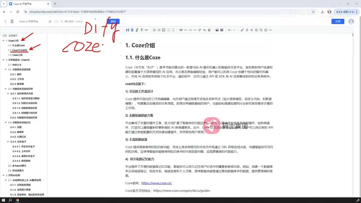The height and width of the screenshot is (203, 361).
Task: Insert a task checkbox list
Action: (164, 30)
